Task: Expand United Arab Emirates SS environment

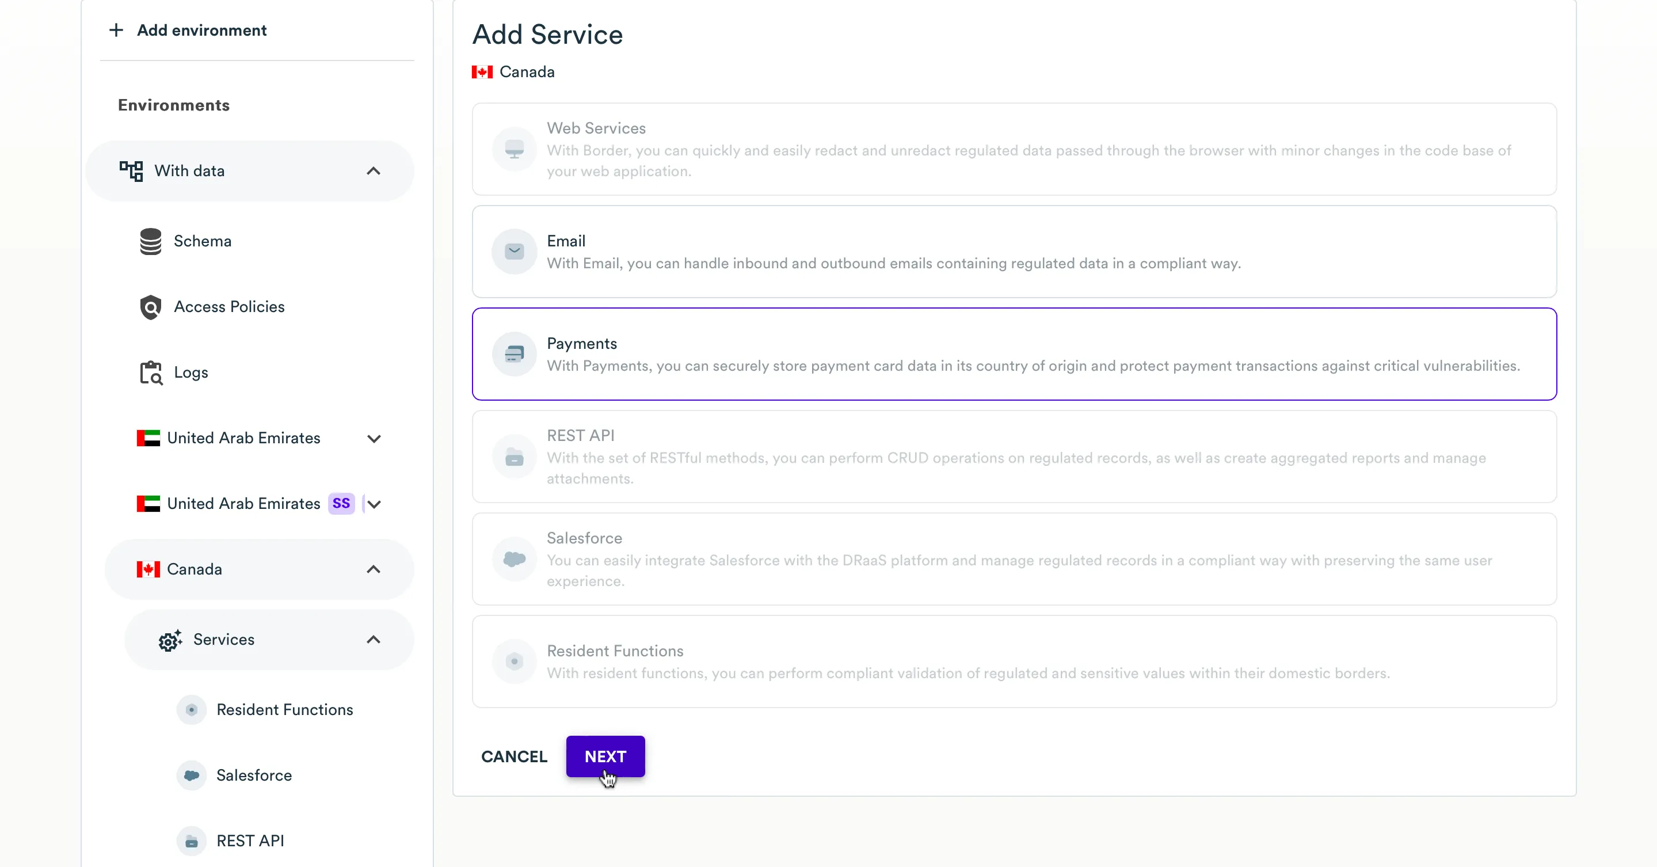Action: point(374,504)
